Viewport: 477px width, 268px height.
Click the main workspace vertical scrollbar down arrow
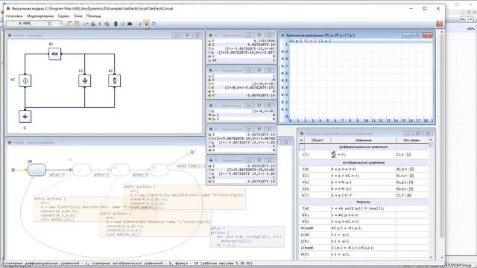click(442, 258)
